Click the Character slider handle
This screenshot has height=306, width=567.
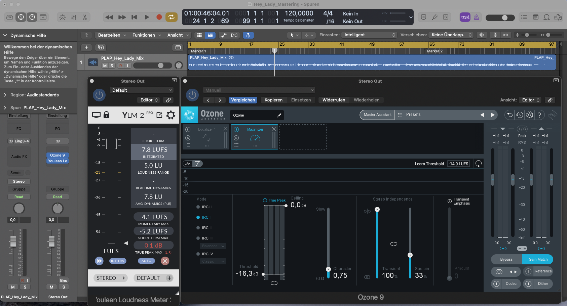328,269
